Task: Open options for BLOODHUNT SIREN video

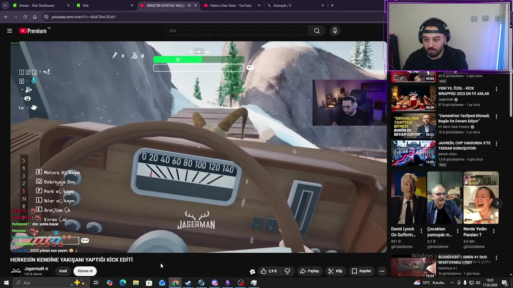Action: click(x=496, y=258)
